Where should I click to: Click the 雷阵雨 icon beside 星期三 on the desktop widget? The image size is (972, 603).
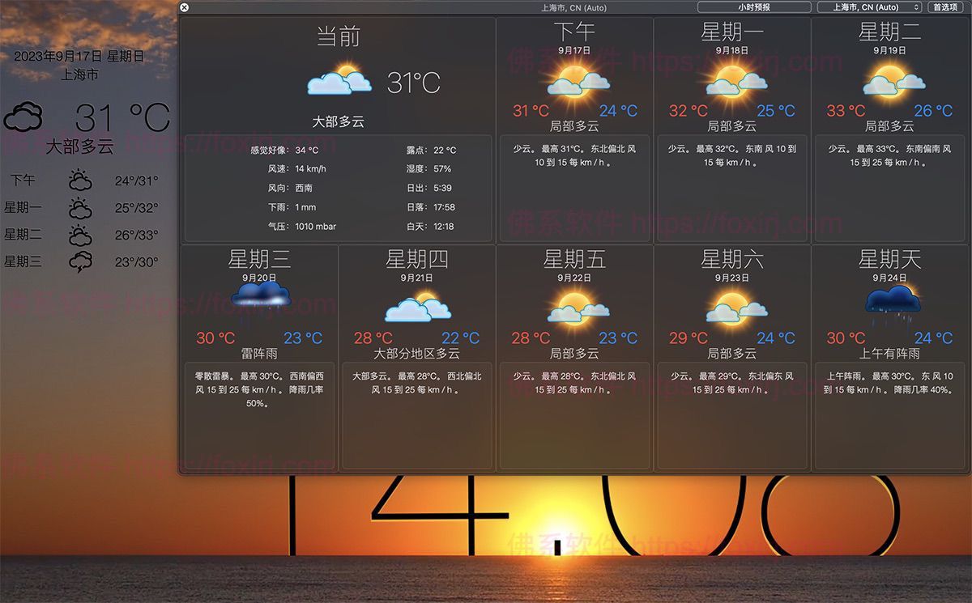(81, 261)
